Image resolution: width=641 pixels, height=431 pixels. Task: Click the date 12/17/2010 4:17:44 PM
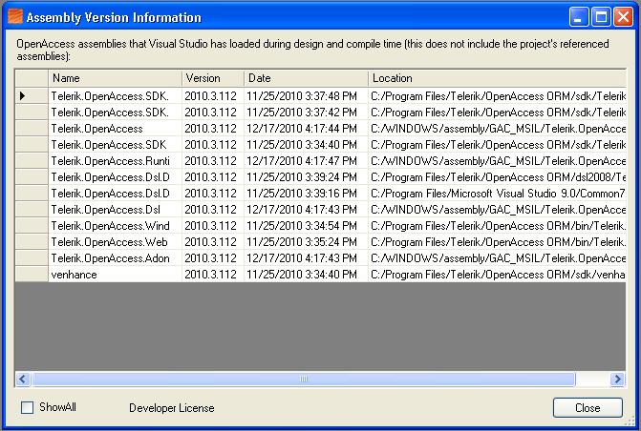click(306, 129)
